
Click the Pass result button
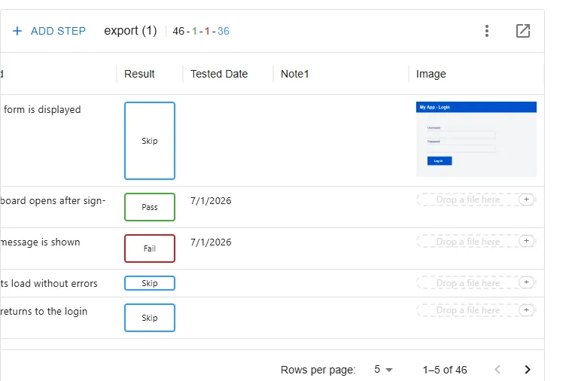click(150, 207)
